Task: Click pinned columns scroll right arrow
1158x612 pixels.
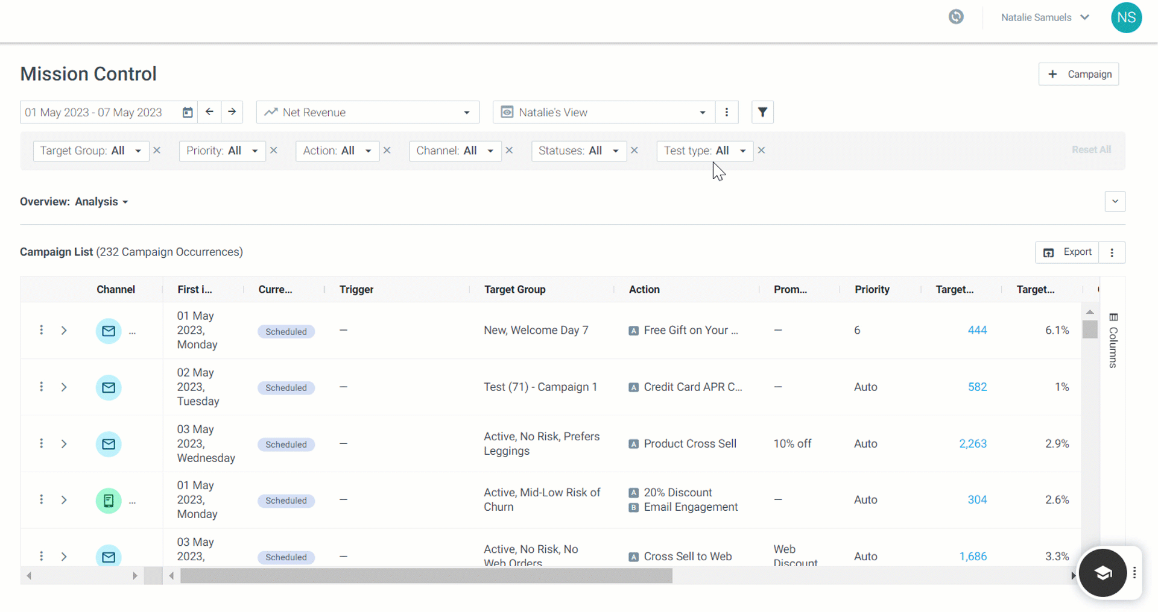Action: tap(135, 576)
